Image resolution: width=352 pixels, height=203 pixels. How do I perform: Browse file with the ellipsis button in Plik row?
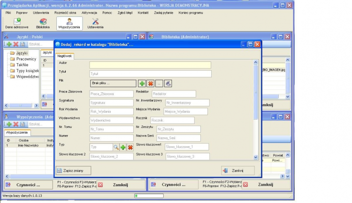tap(159, 83)
